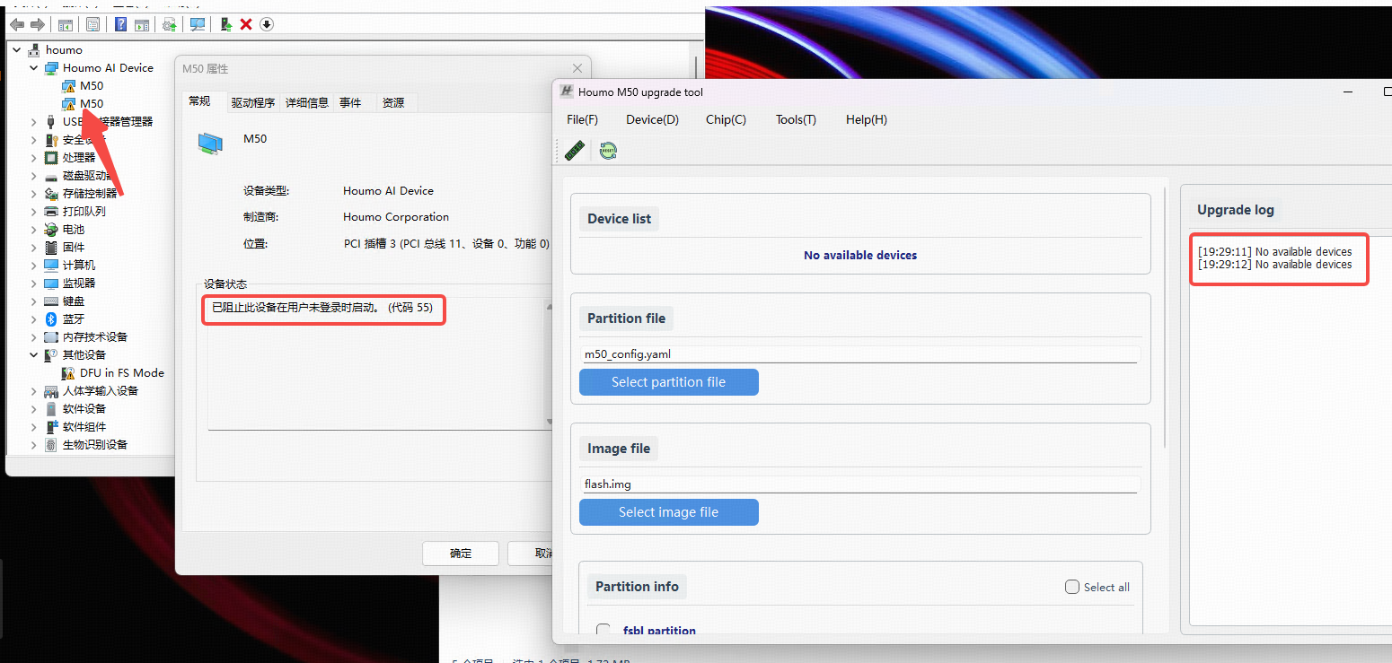The width and height of the screenshot is (1392, 663).
Task: Check the Select all checkbox in Partition info
Action: [x=1072, y=587]
